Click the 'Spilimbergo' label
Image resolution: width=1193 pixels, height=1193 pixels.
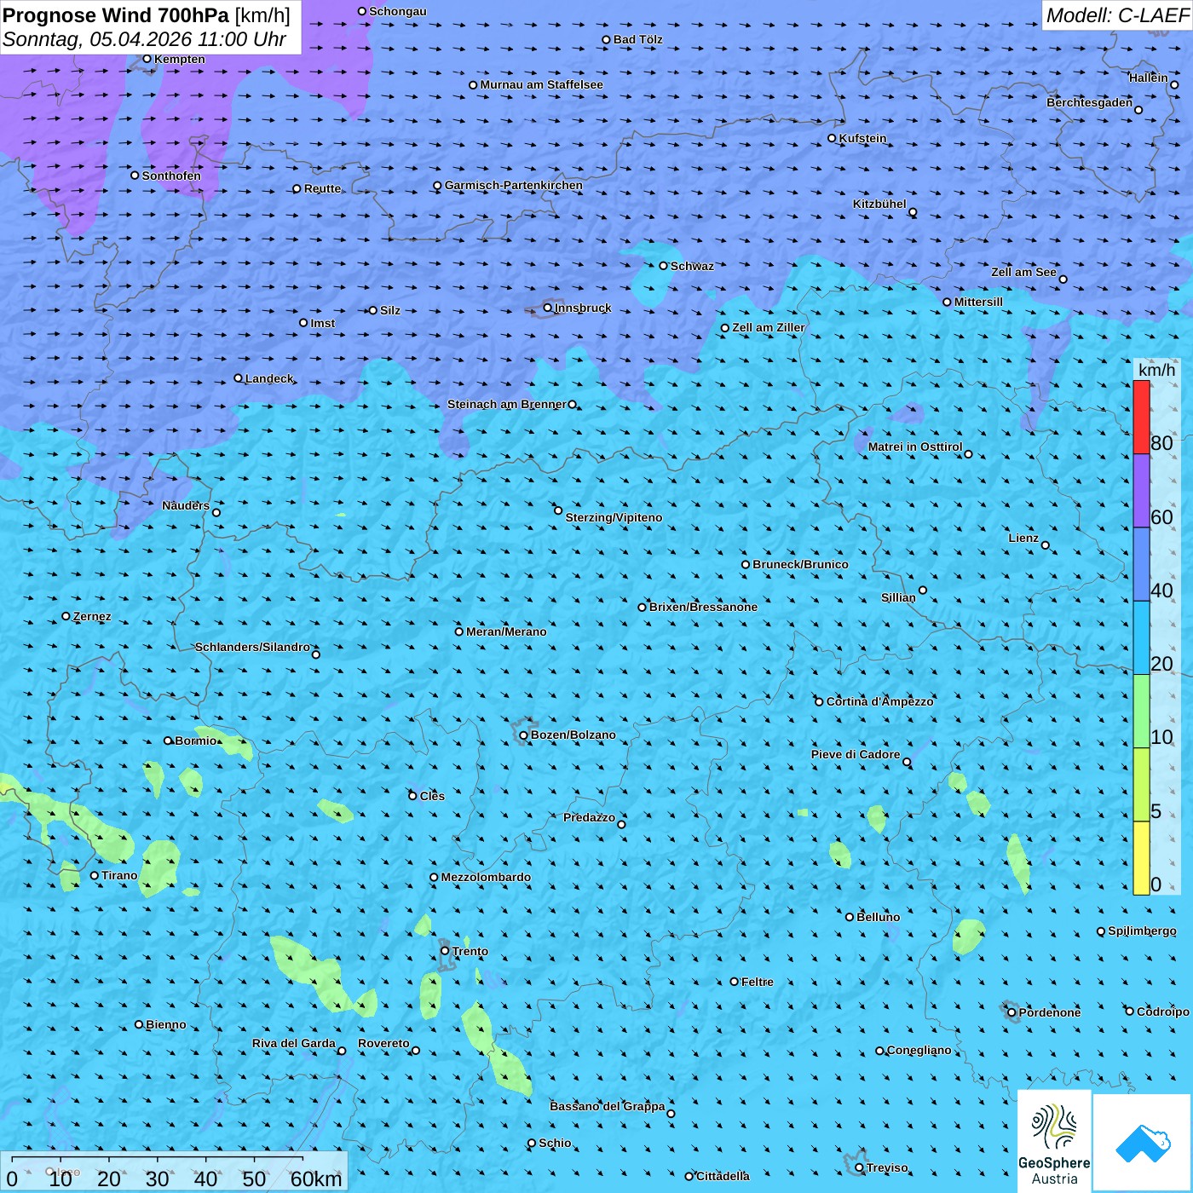click(1142, 931)
